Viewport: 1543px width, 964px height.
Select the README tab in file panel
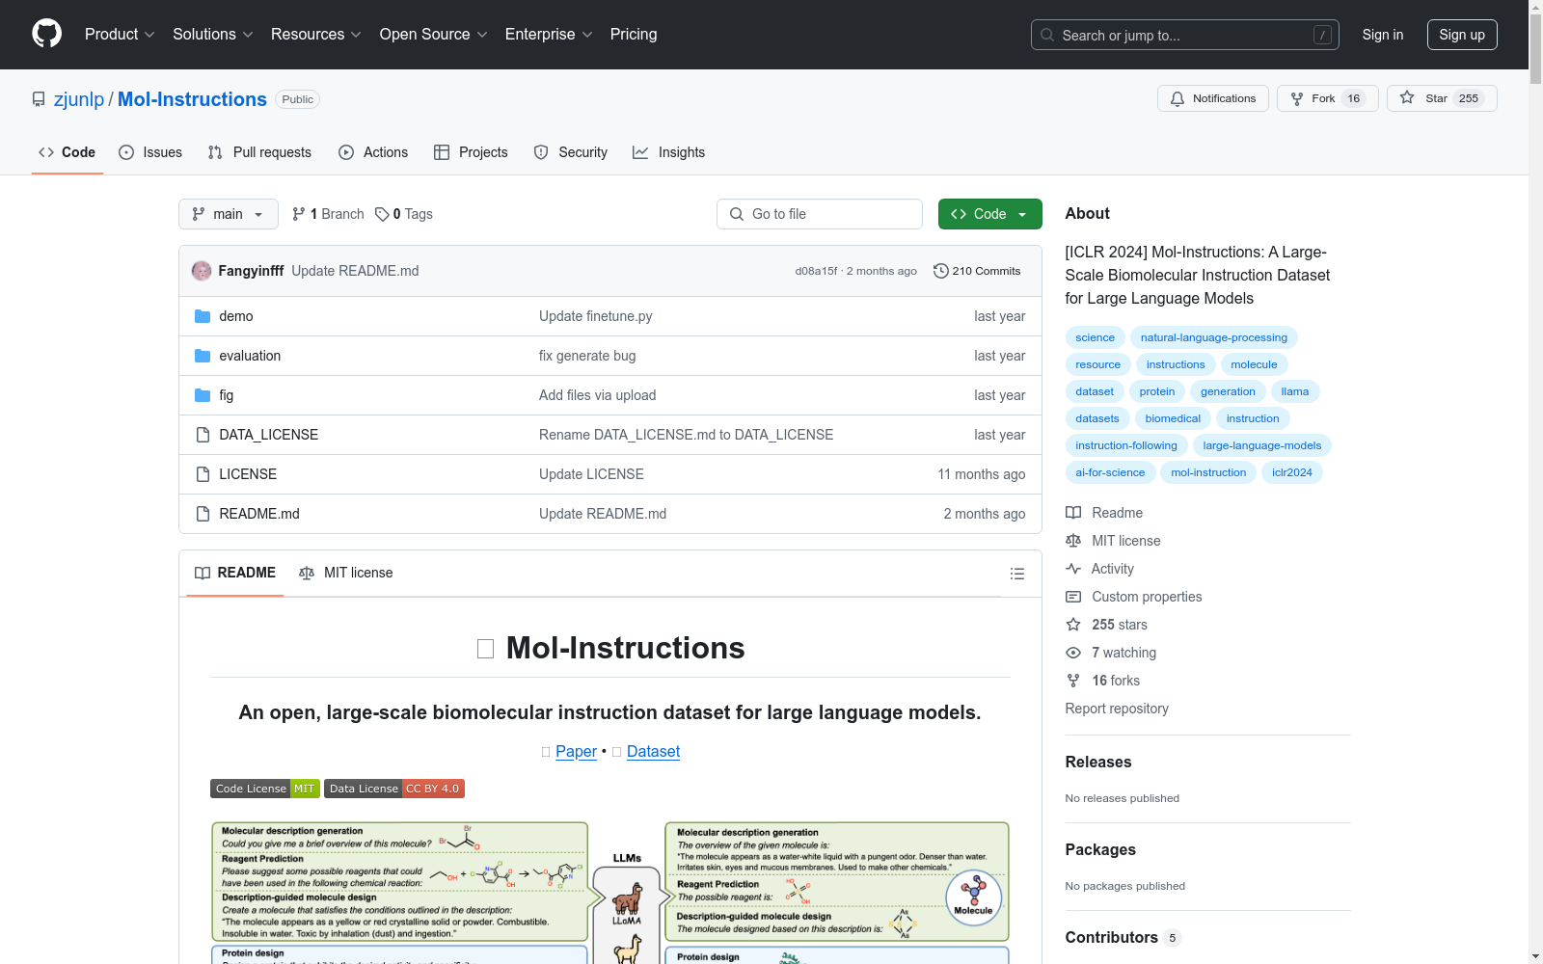pos(235,573)
